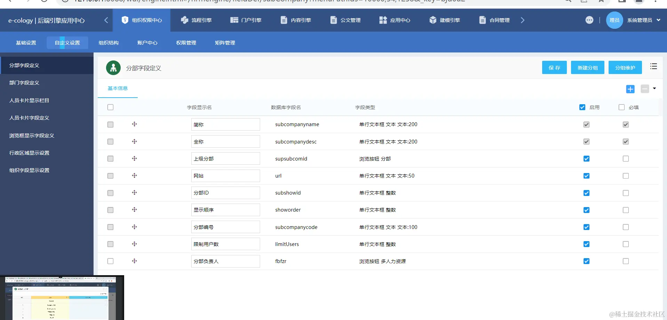Grab the move handle for 网站 row

tap(134, 175)
